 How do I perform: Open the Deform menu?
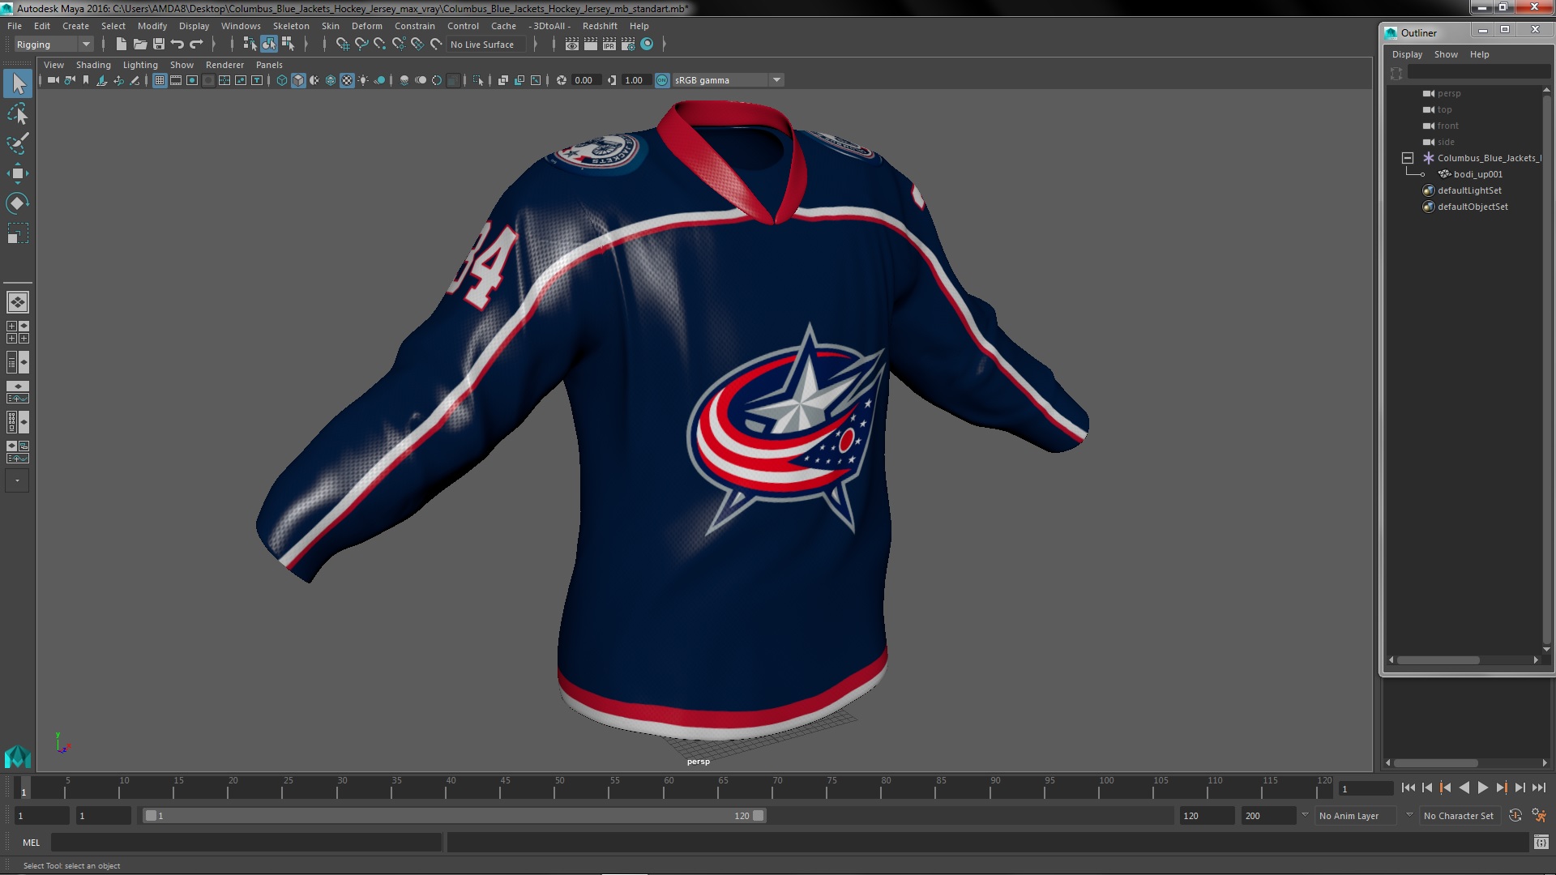[x=366, y=26]
